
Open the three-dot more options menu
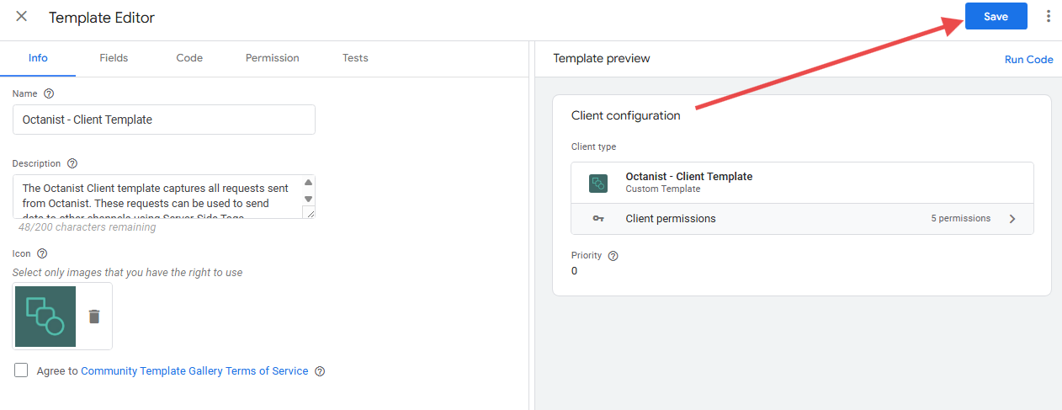[1048, 16]
